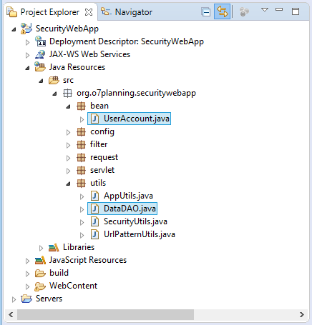Screen dimensions: 312x325
Task: Click the JAX-WS Web Services icon
Action: 40,54
